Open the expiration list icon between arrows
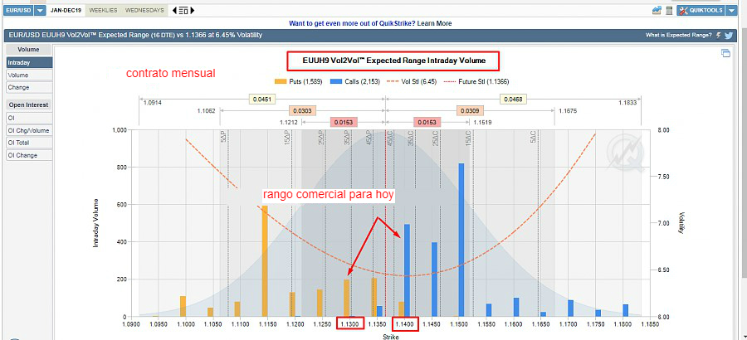 click(183, 10)
